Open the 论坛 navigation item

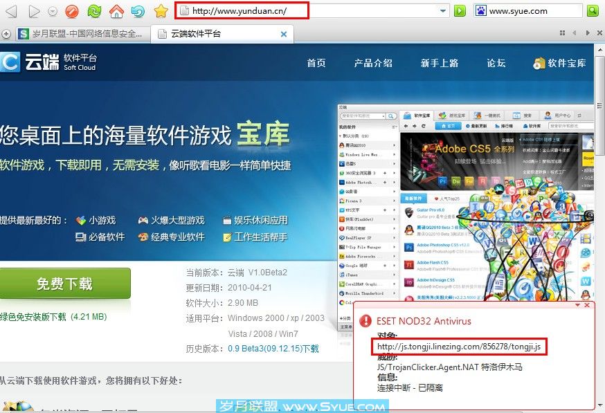[x=496, y=63]
